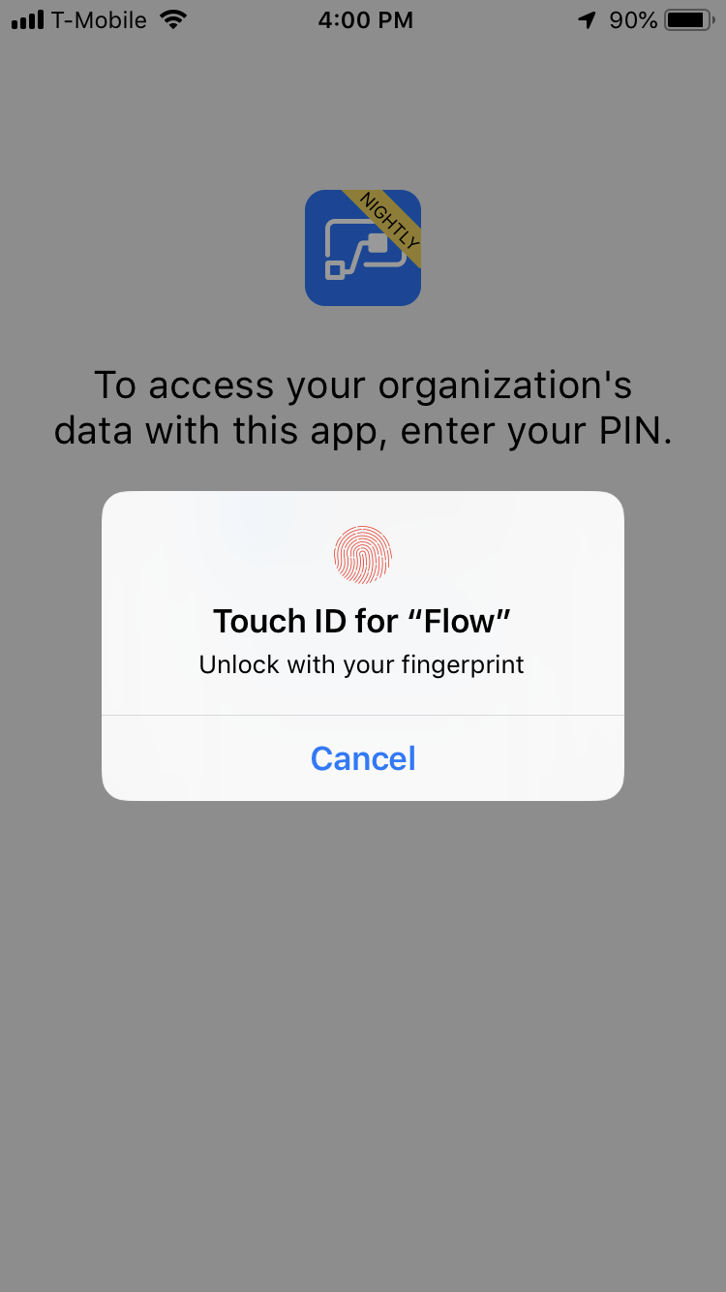
Task: Tap the "Touch ID for Flow" title
Action: point(362,621)
